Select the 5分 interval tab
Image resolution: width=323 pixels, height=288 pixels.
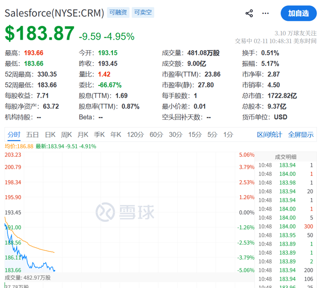tap(212, 135)
